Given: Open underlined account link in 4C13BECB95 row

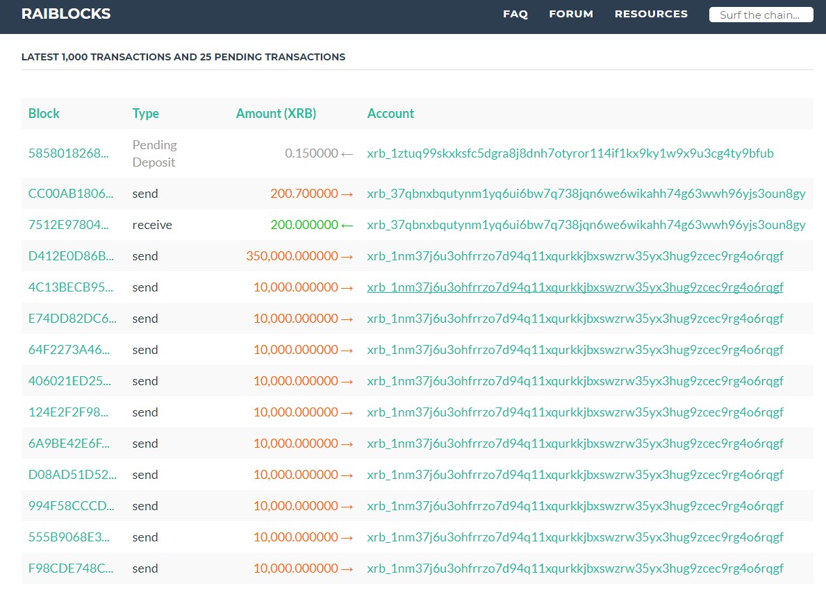Looking at the screenshot, I should pos(575,287).
